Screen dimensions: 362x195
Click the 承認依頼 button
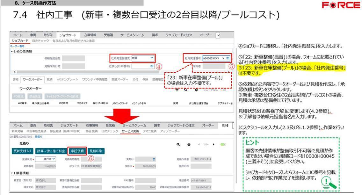pyautogui.click(x=77, y=151)
